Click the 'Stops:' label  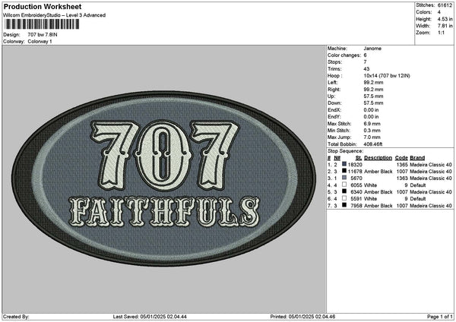coord(334,62)
